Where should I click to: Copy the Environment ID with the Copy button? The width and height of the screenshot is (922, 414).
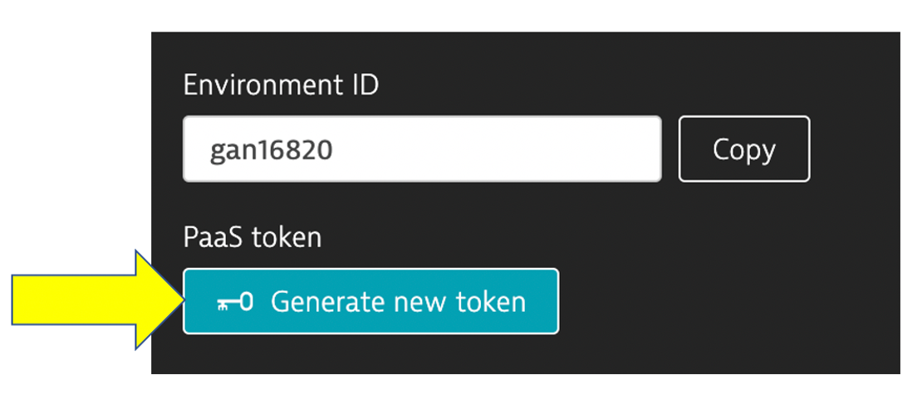coord(744,149)
